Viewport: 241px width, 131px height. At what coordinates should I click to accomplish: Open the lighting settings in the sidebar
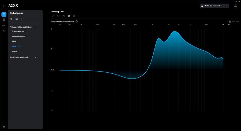[4, 31]
